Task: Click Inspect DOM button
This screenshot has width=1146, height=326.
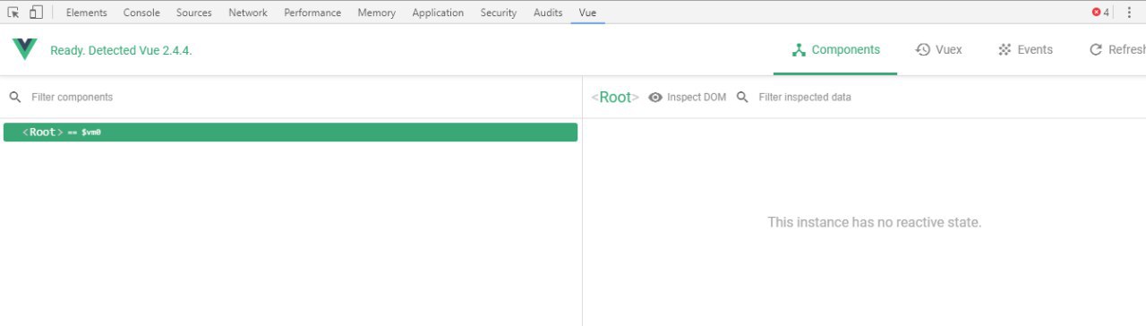Action: 688,97
